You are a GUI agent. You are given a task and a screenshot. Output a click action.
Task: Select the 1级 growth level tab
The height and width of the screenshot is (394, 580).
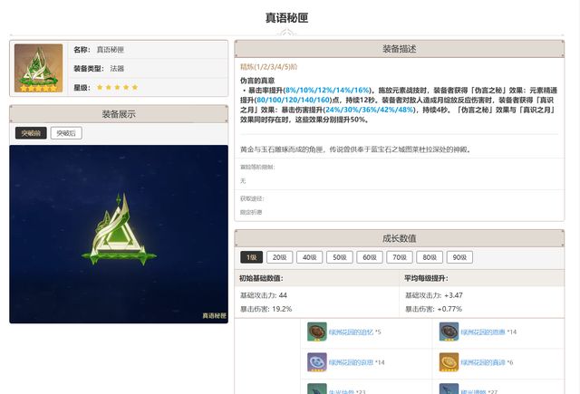tap(252, 257)
